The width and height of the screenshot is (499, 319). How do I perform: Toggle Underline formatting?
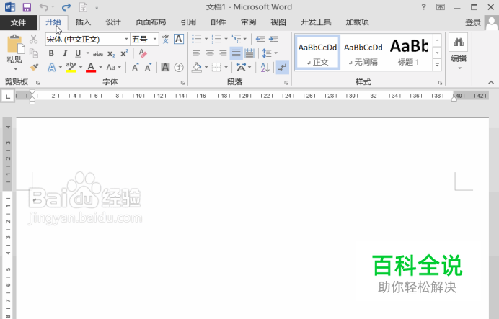click(x=78, y=53)
